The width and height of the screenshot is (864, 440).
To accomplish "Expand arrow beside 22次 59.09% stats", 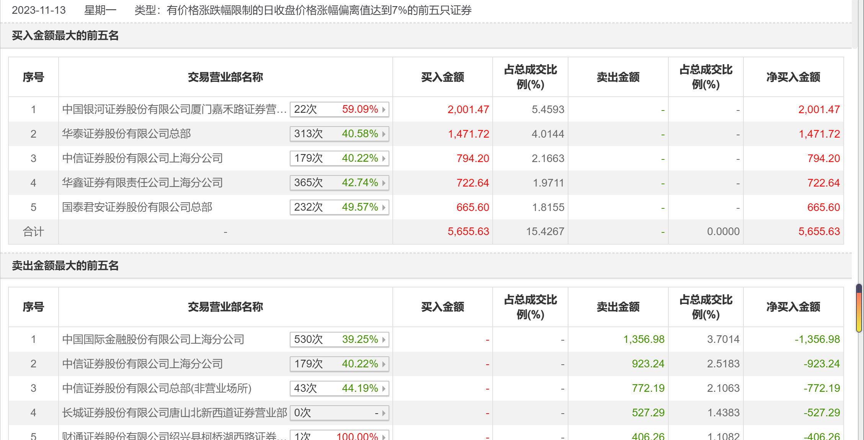I will point(384,110).
